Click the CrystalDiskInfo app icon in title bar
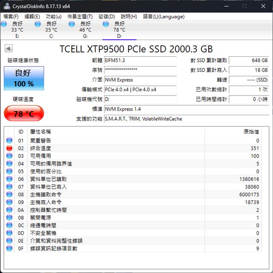This screenshot has height=273, width=273. pos(7,6)
